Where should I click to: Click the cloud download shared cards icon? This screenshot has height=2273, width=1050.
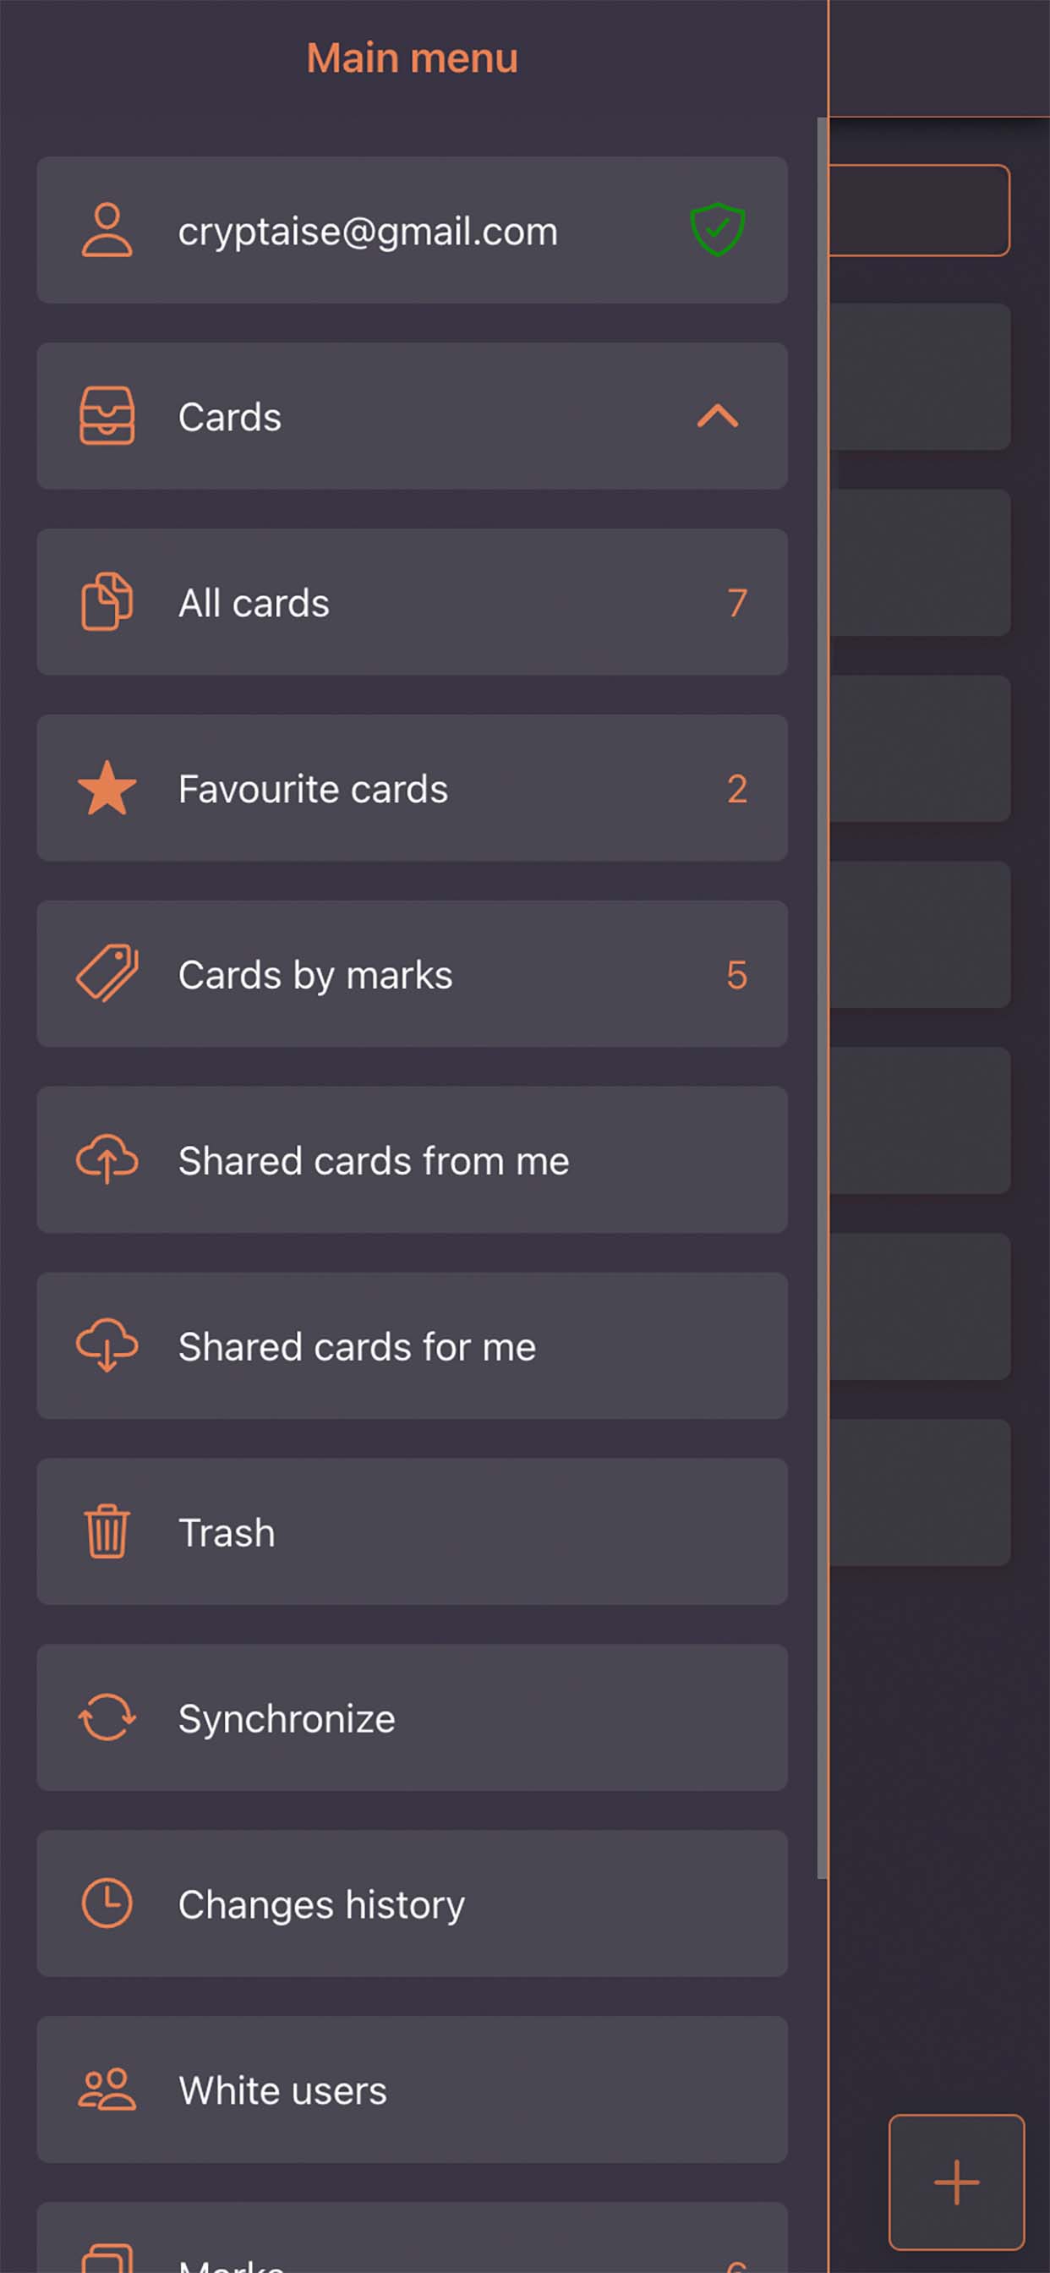pos(107,1345)
